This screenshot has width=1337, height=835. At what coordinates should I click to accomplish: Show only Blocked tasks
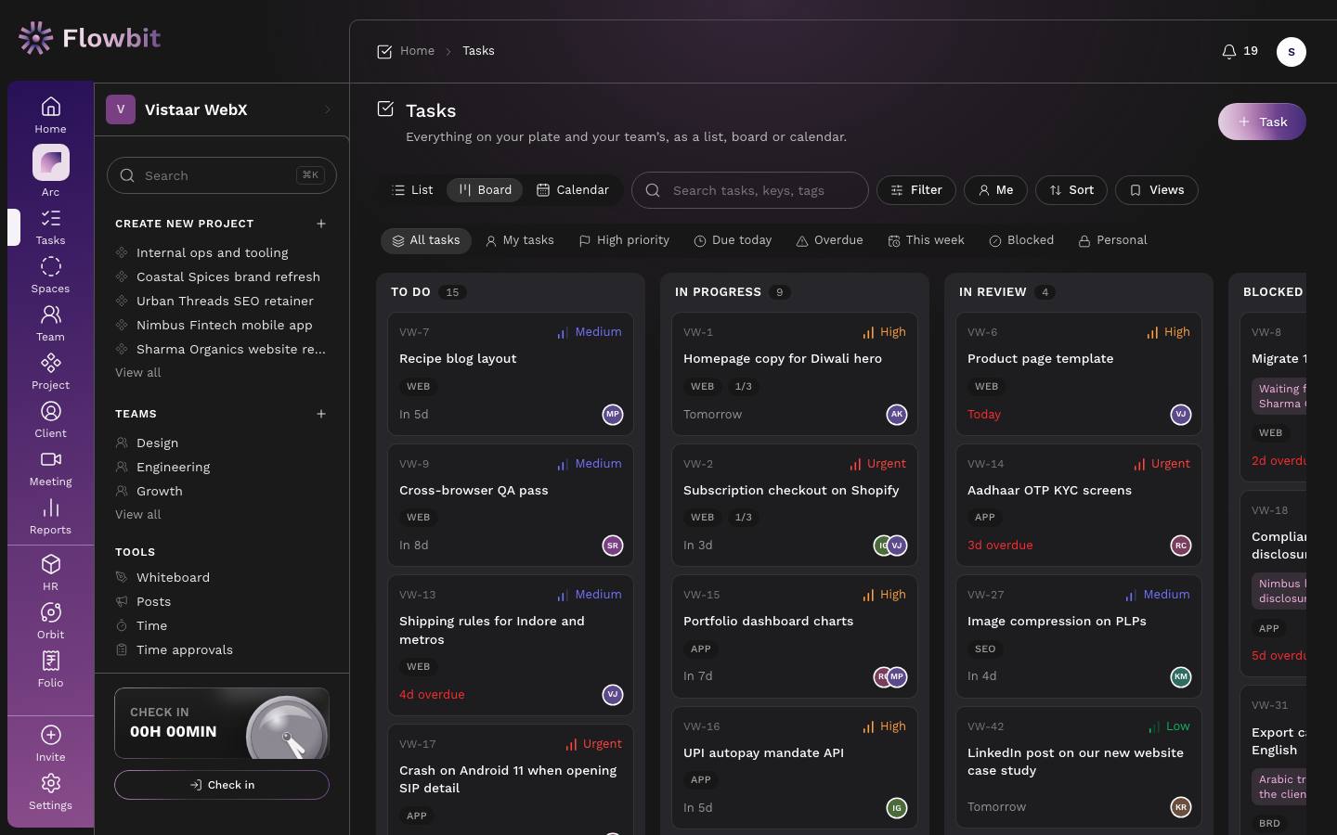point(1021,240)
